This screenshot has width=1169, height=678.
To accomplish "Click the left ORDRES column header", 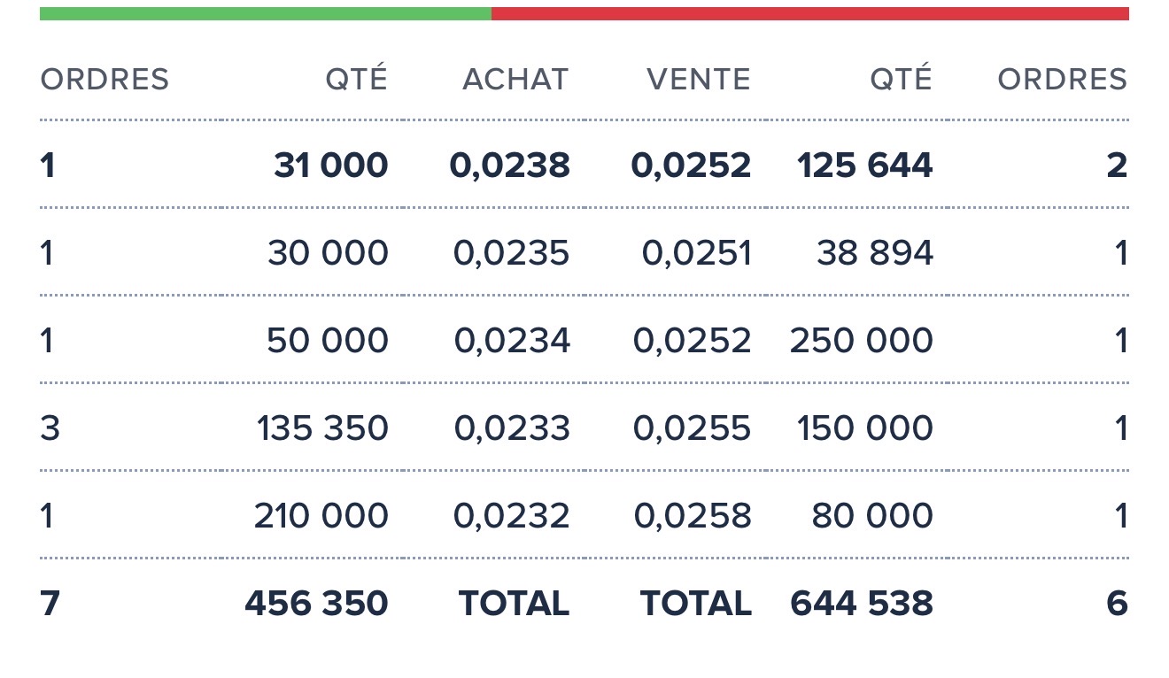I will 105,80.
